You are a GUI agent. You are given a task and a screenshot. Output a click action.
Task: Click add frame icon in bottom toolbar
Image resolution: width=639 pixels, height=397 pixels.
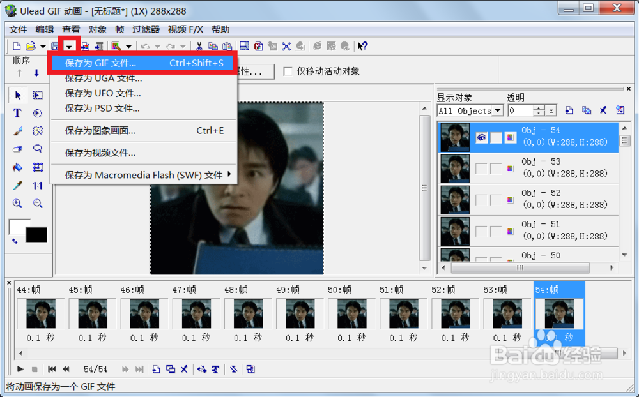[156, 370]
